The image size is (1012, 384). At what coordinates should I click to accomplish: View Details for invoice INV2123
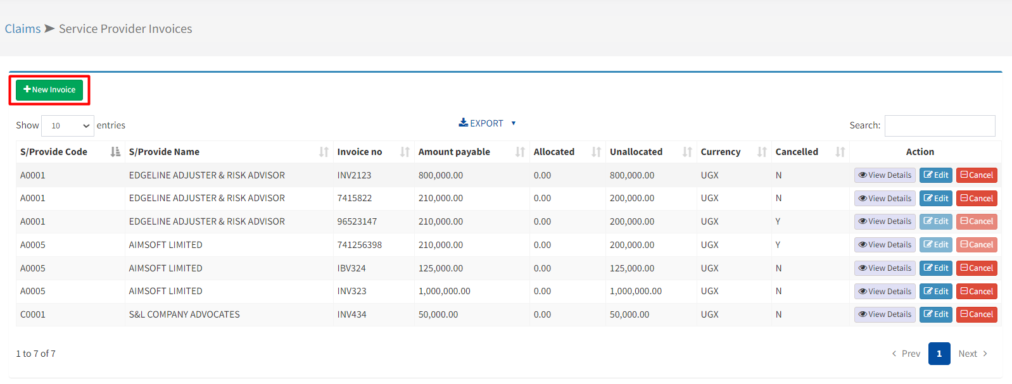click(885, 175)
